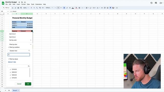Click the Menus search box

(6, 8)
